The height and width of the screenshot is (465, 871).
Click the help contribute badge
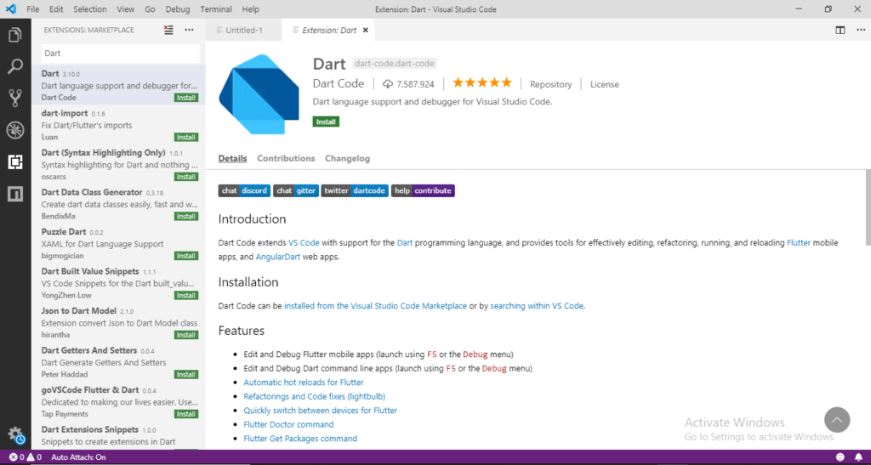click(423, 190)
